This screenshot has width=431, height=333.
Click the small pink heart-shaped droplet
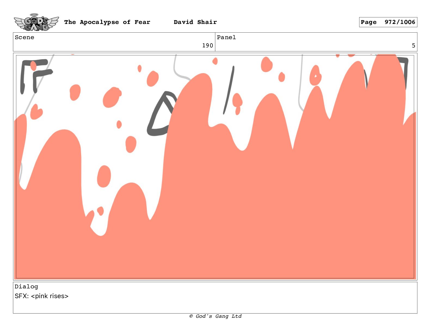pos(36,112)
